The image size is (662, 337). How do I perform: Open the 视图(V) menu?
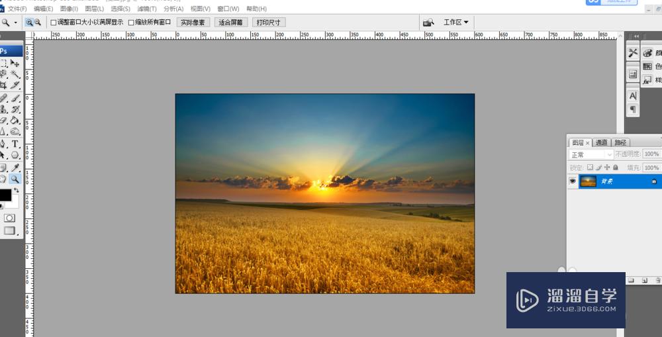201,9
